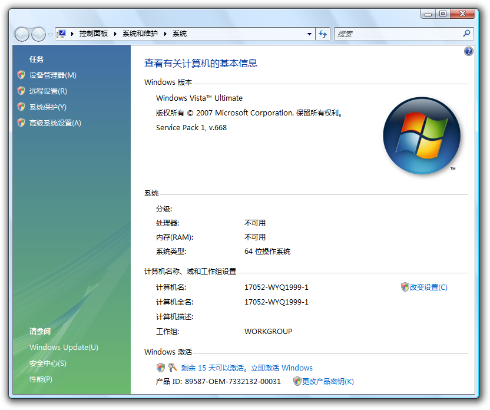Minimize the System window
This screenshot has height=410, width=490.
coord(428,14)
